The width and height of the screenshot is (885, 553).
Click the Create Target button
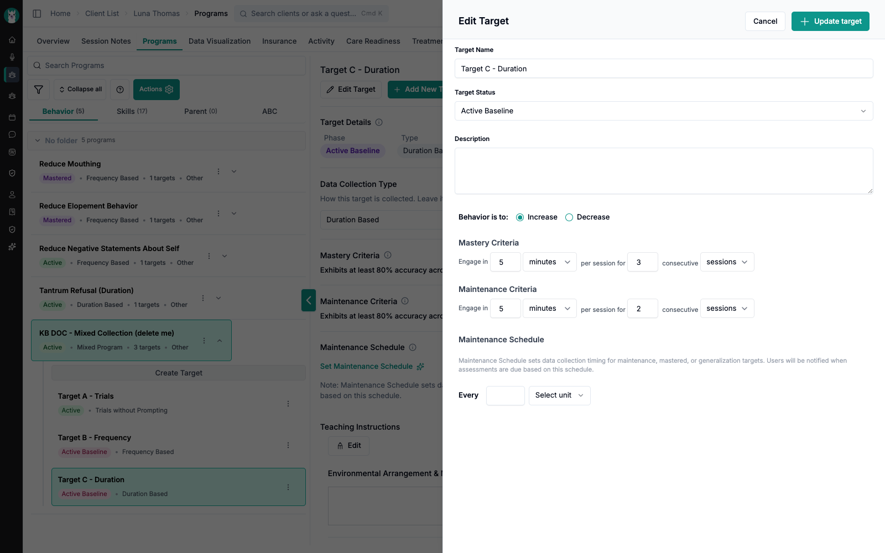[179, 373]
